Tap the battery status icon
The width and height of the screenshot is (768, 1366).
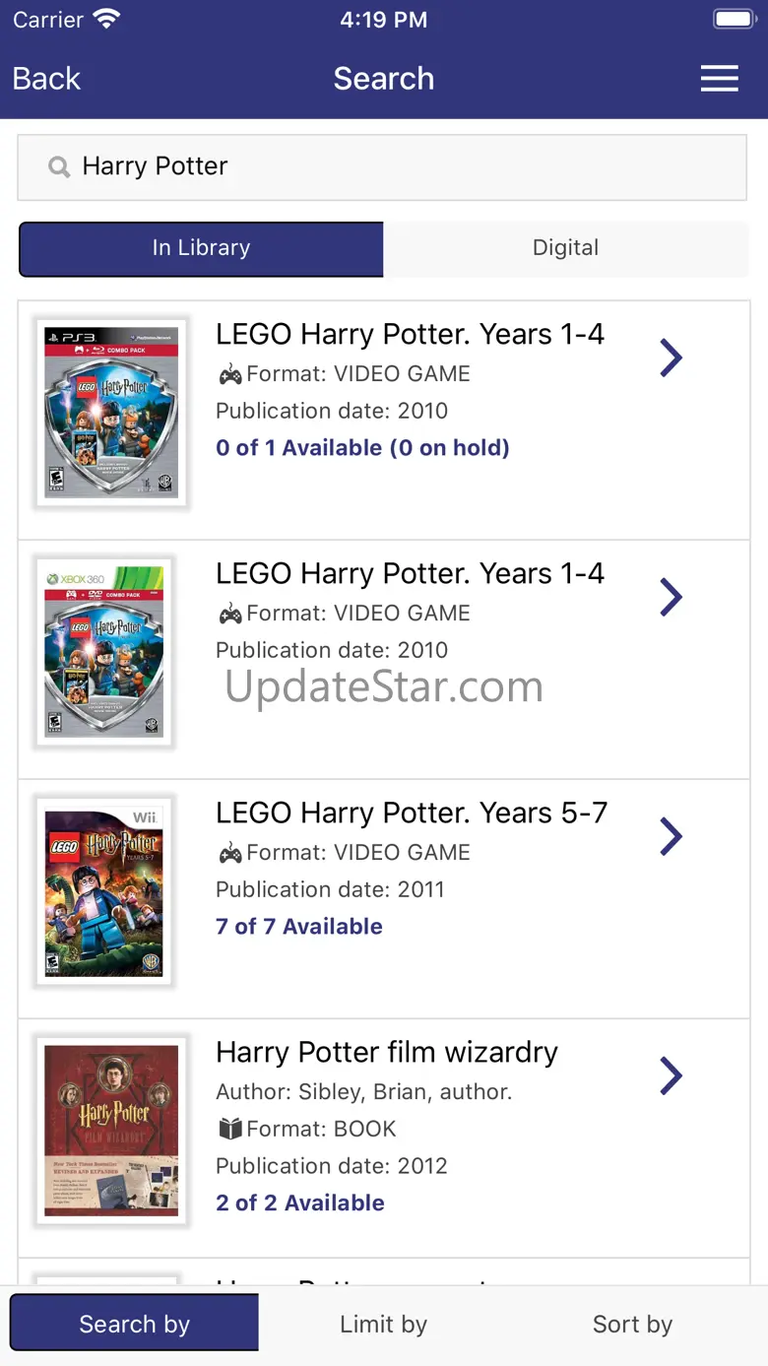pyautogui.click(x=733, y=19)
